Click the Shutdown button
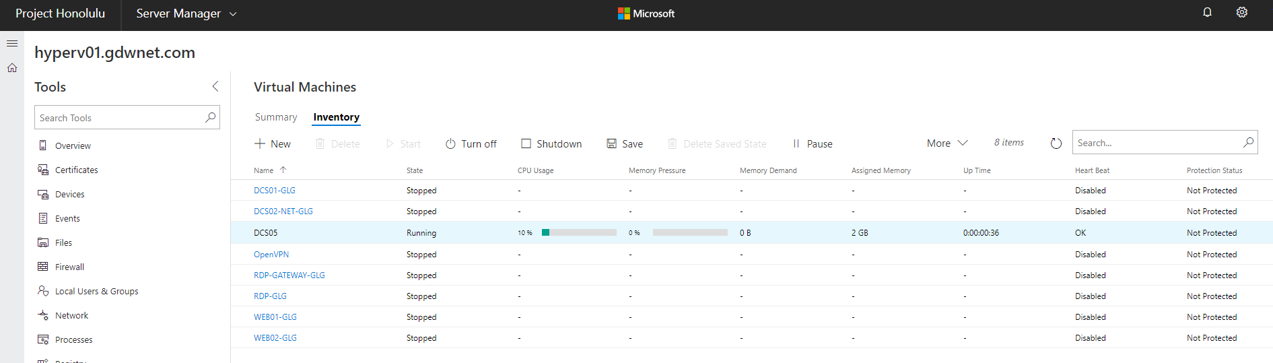 551,143
